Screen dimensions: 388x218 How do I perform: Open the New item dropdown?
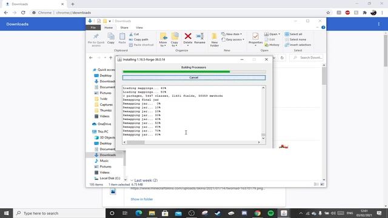[x=232, y=34]
